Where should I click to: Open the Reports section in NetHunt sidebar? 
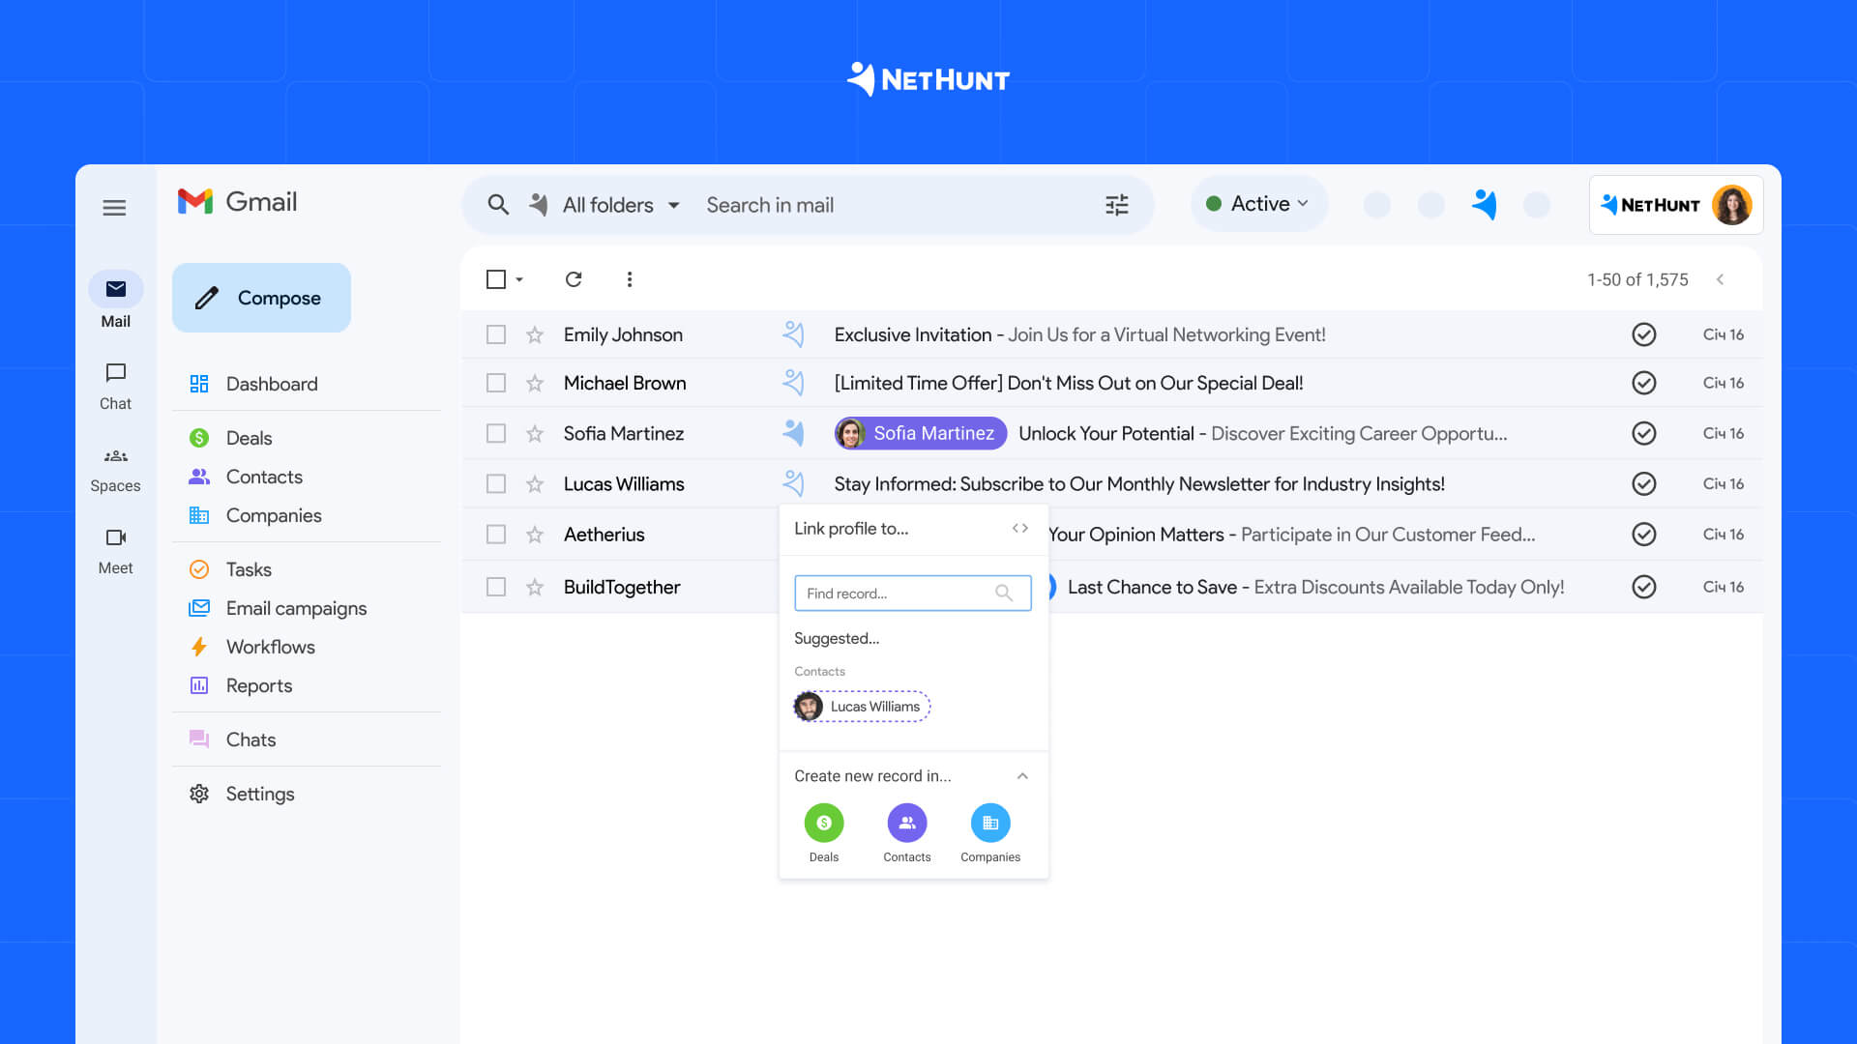tap(258, 685)
